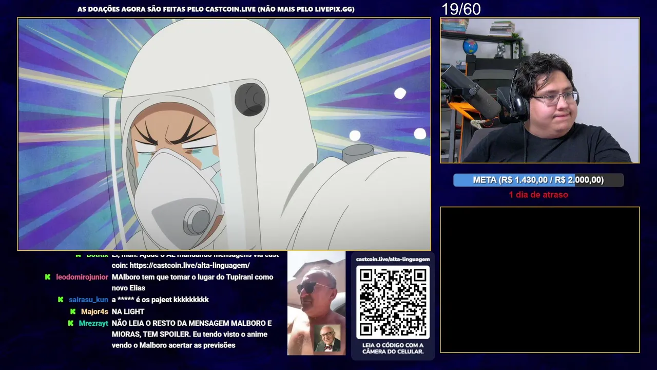The height and width of the screenshot is (370, 657).
Task: Click the shirtless man with sunglasses image
Action: tap(316, 303)
